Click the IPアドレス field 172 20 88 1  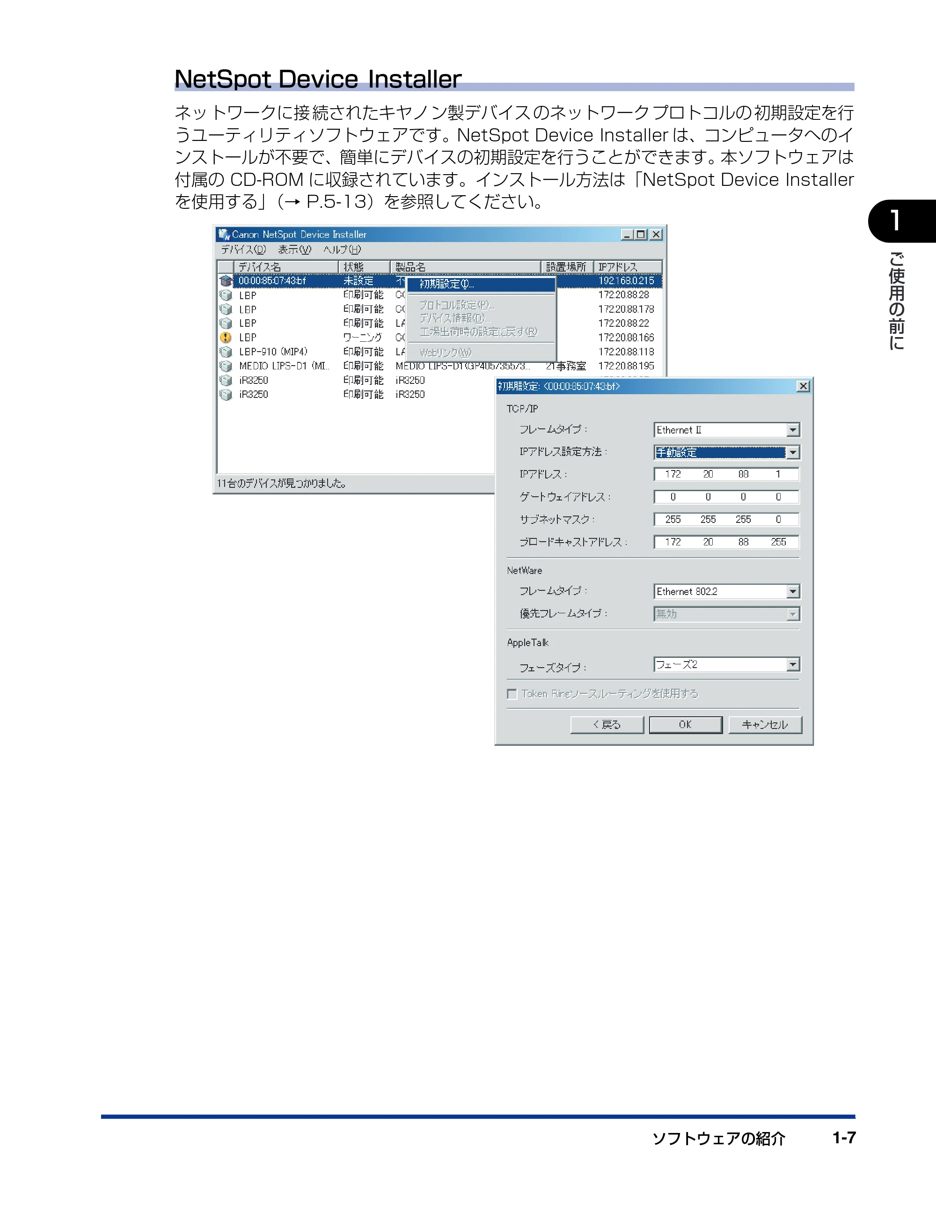726,474
